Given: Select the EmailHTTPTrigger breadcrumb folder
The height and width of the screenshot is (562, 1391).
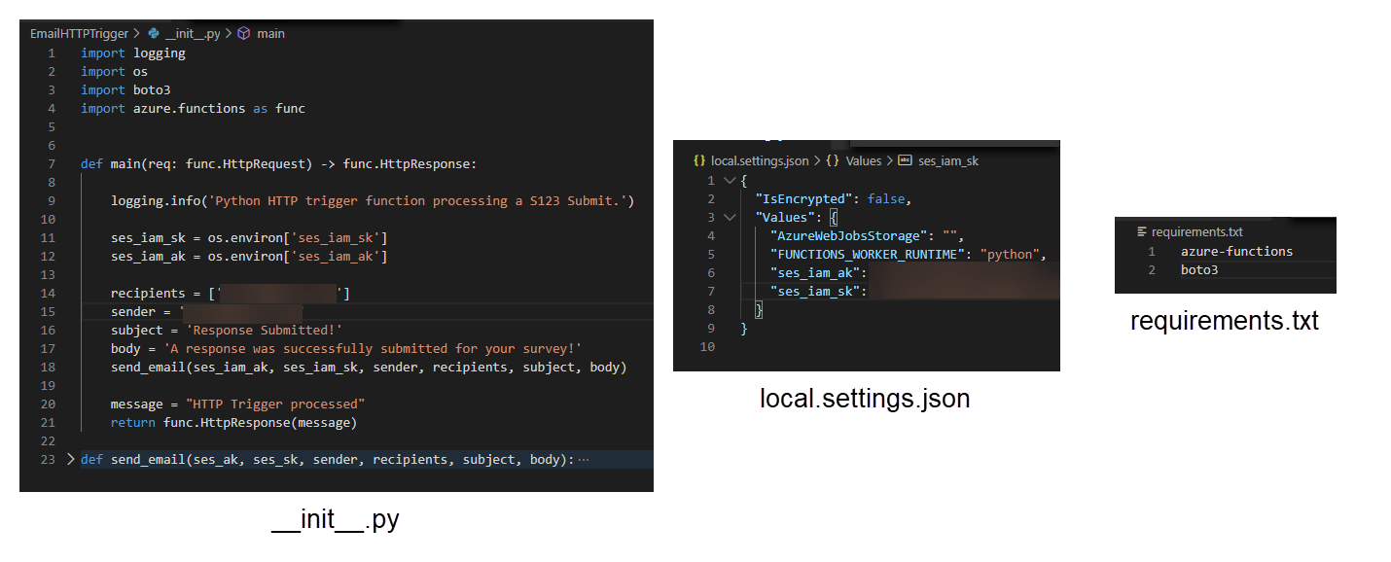Looking at the screenshot, I should point(79,33).
